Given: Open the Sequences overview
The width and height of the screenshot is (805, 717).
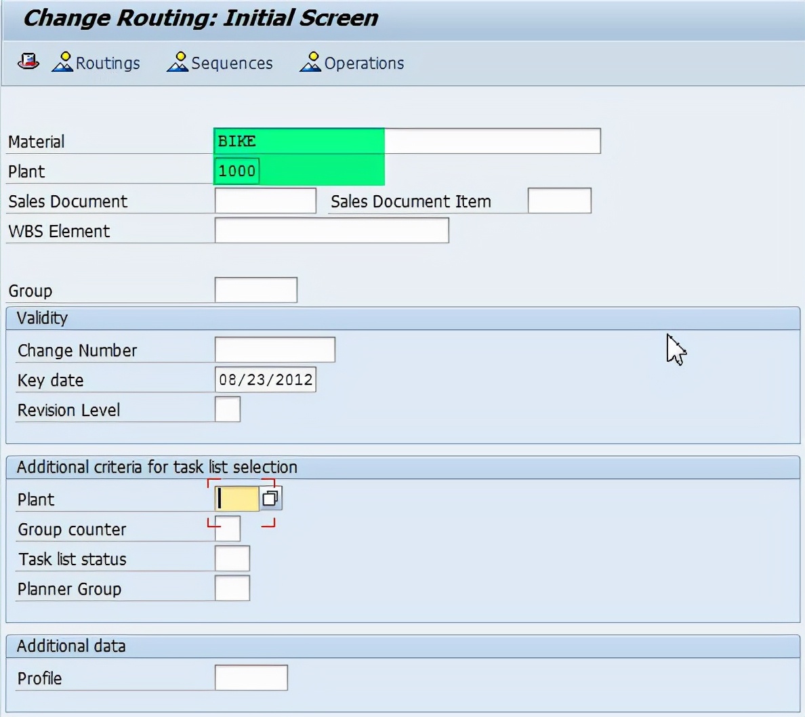Looking at the screenshot, I should coord(220,63).
